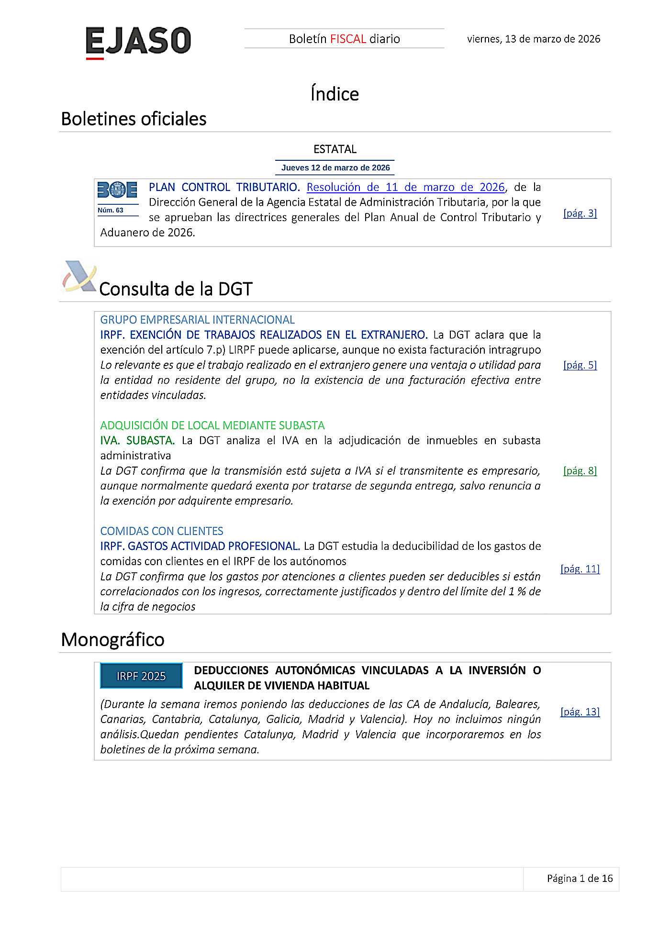Select 'IRPF. GASTOS ACTIVIDAD PROFESIONAL.' title

(x=200, y=546)
